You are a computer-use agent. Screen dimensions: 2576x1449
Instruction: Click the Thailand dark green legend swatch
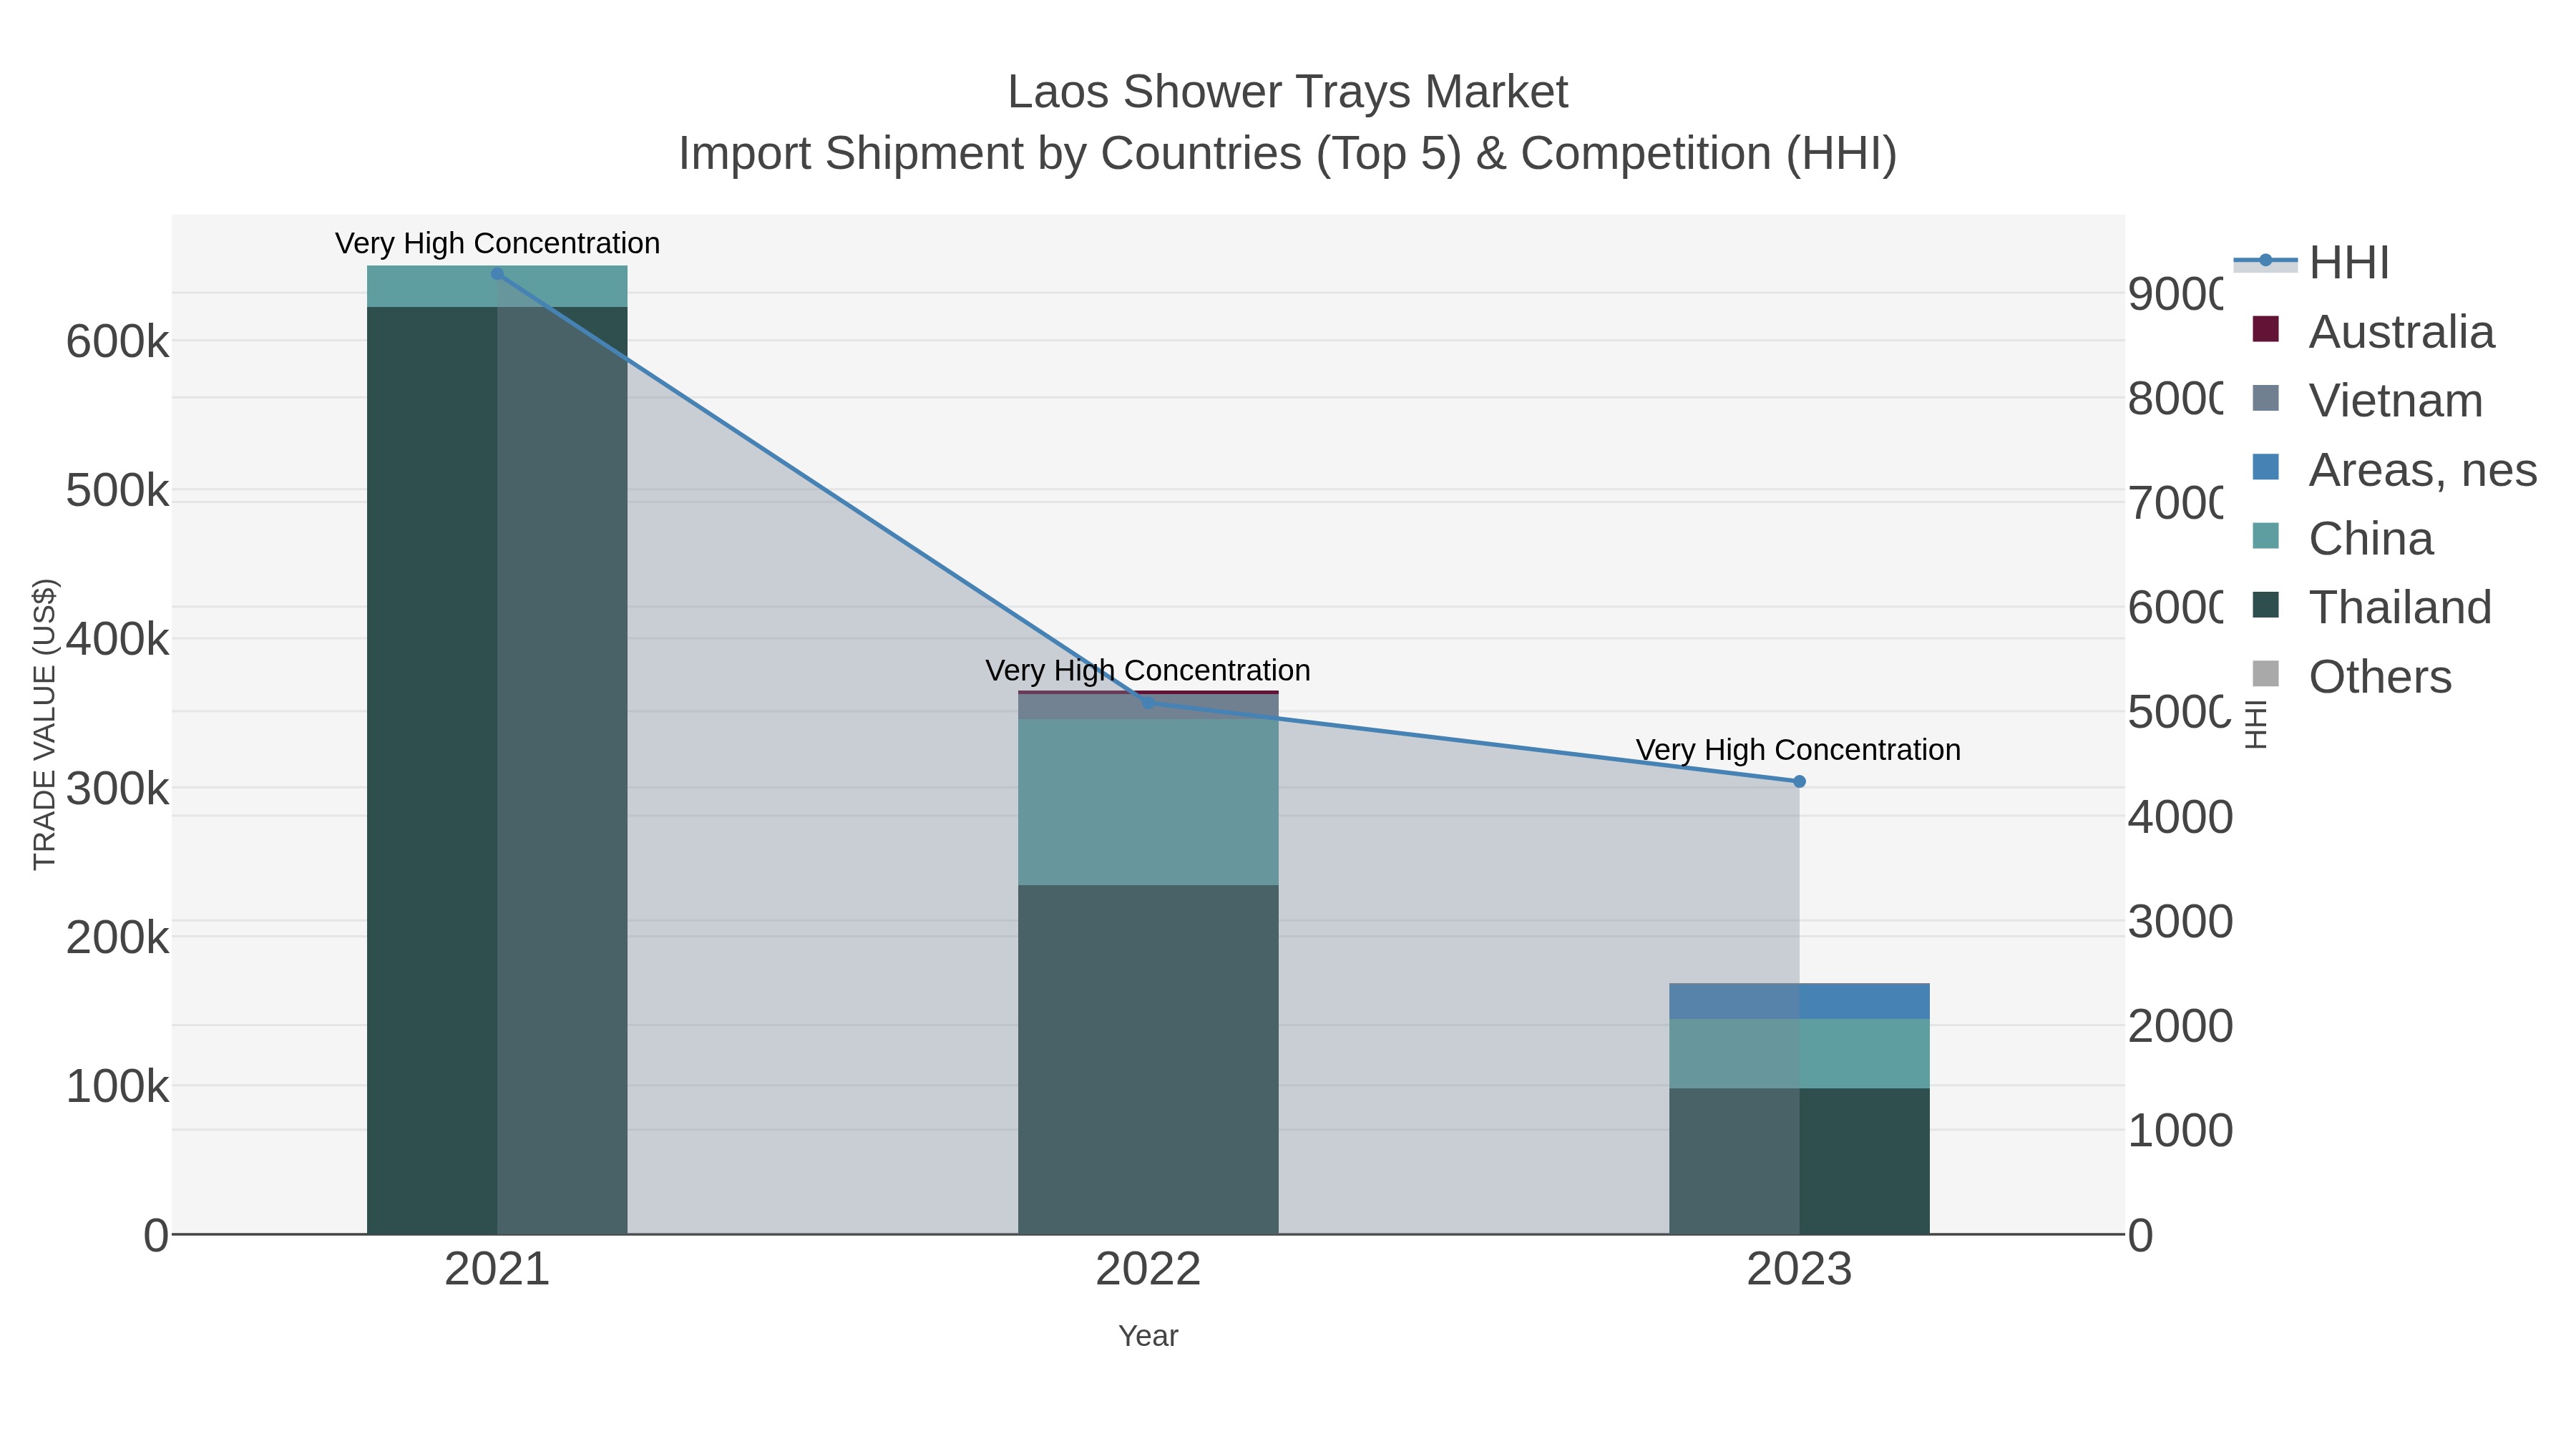pyautogui.click(x=2265, y=605)
